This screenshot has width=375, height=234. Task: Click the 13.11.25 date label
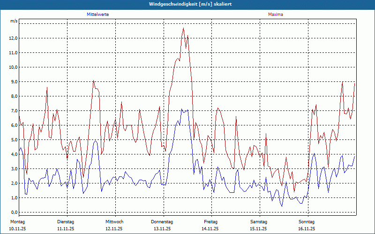coord(162,229)
